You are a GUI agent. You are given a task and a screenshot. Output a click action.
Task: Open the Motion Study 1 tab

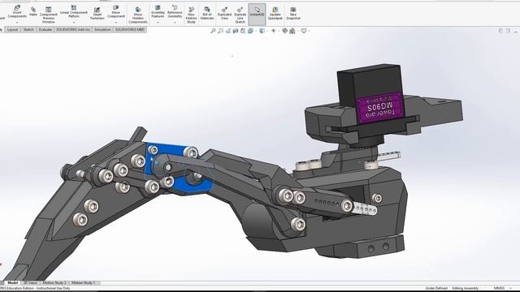tap(83, 283)
